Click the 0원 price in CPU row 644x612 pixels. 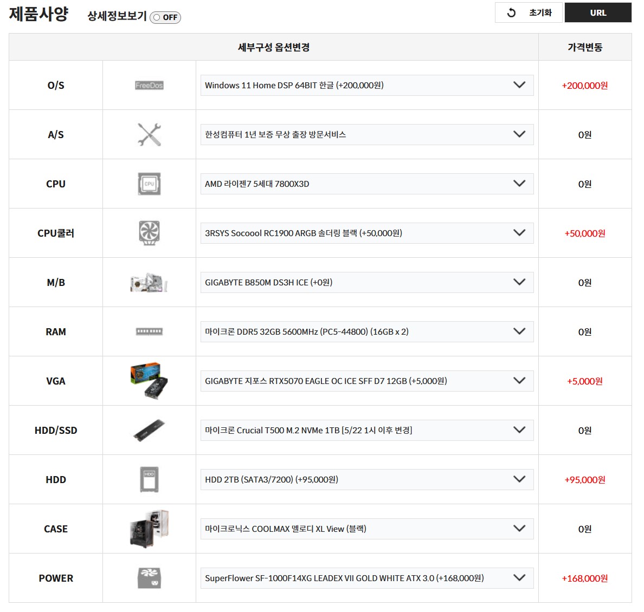(585, 184)
